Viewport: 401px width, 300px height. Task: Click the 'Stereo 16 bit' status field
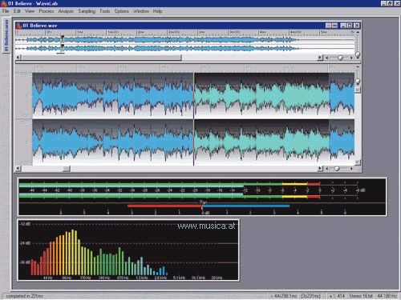click(x=361, y=296)
